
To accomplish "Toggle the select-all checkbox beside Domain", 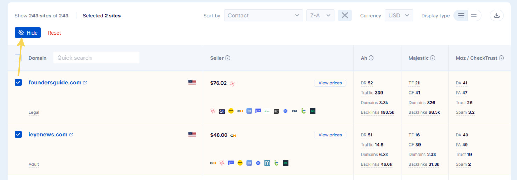I will point(18,58).
